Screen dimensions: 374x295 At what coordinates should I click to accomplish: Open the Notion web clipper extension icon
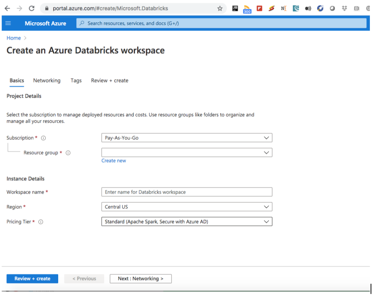click(x=284, y=9)
